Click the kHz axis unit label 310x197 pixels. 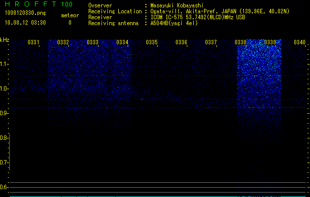pyautogui.click(x=4, y=40)
